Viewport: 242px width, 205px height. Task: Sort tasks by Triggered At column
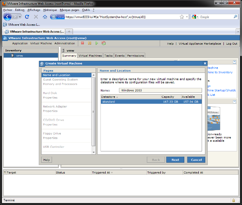click(119, 173)
